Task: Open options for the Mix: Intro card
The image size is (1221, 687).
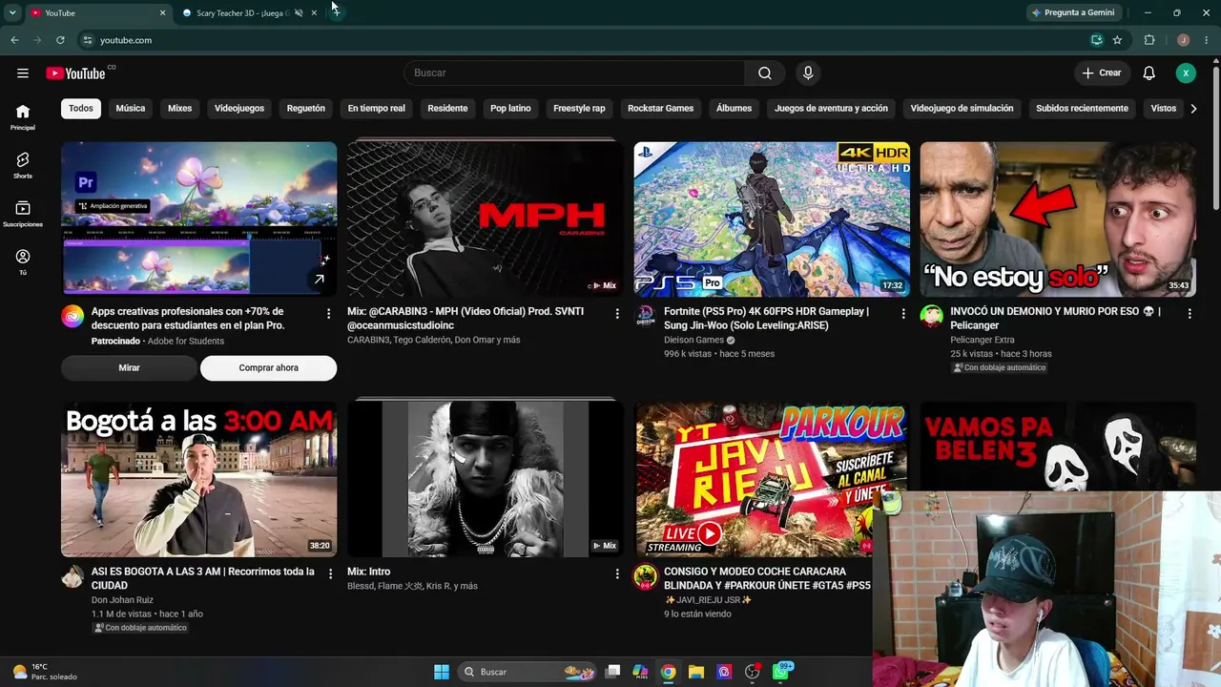Action: pos(617,573)
